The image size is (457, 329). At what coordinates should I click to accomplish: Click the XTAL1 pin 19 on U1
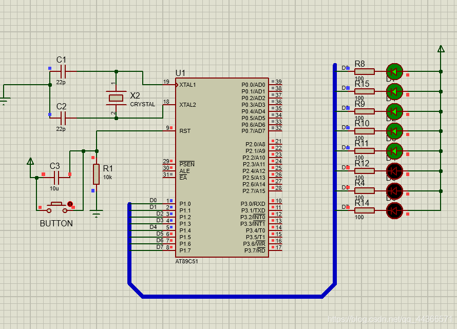coord(169,85)
